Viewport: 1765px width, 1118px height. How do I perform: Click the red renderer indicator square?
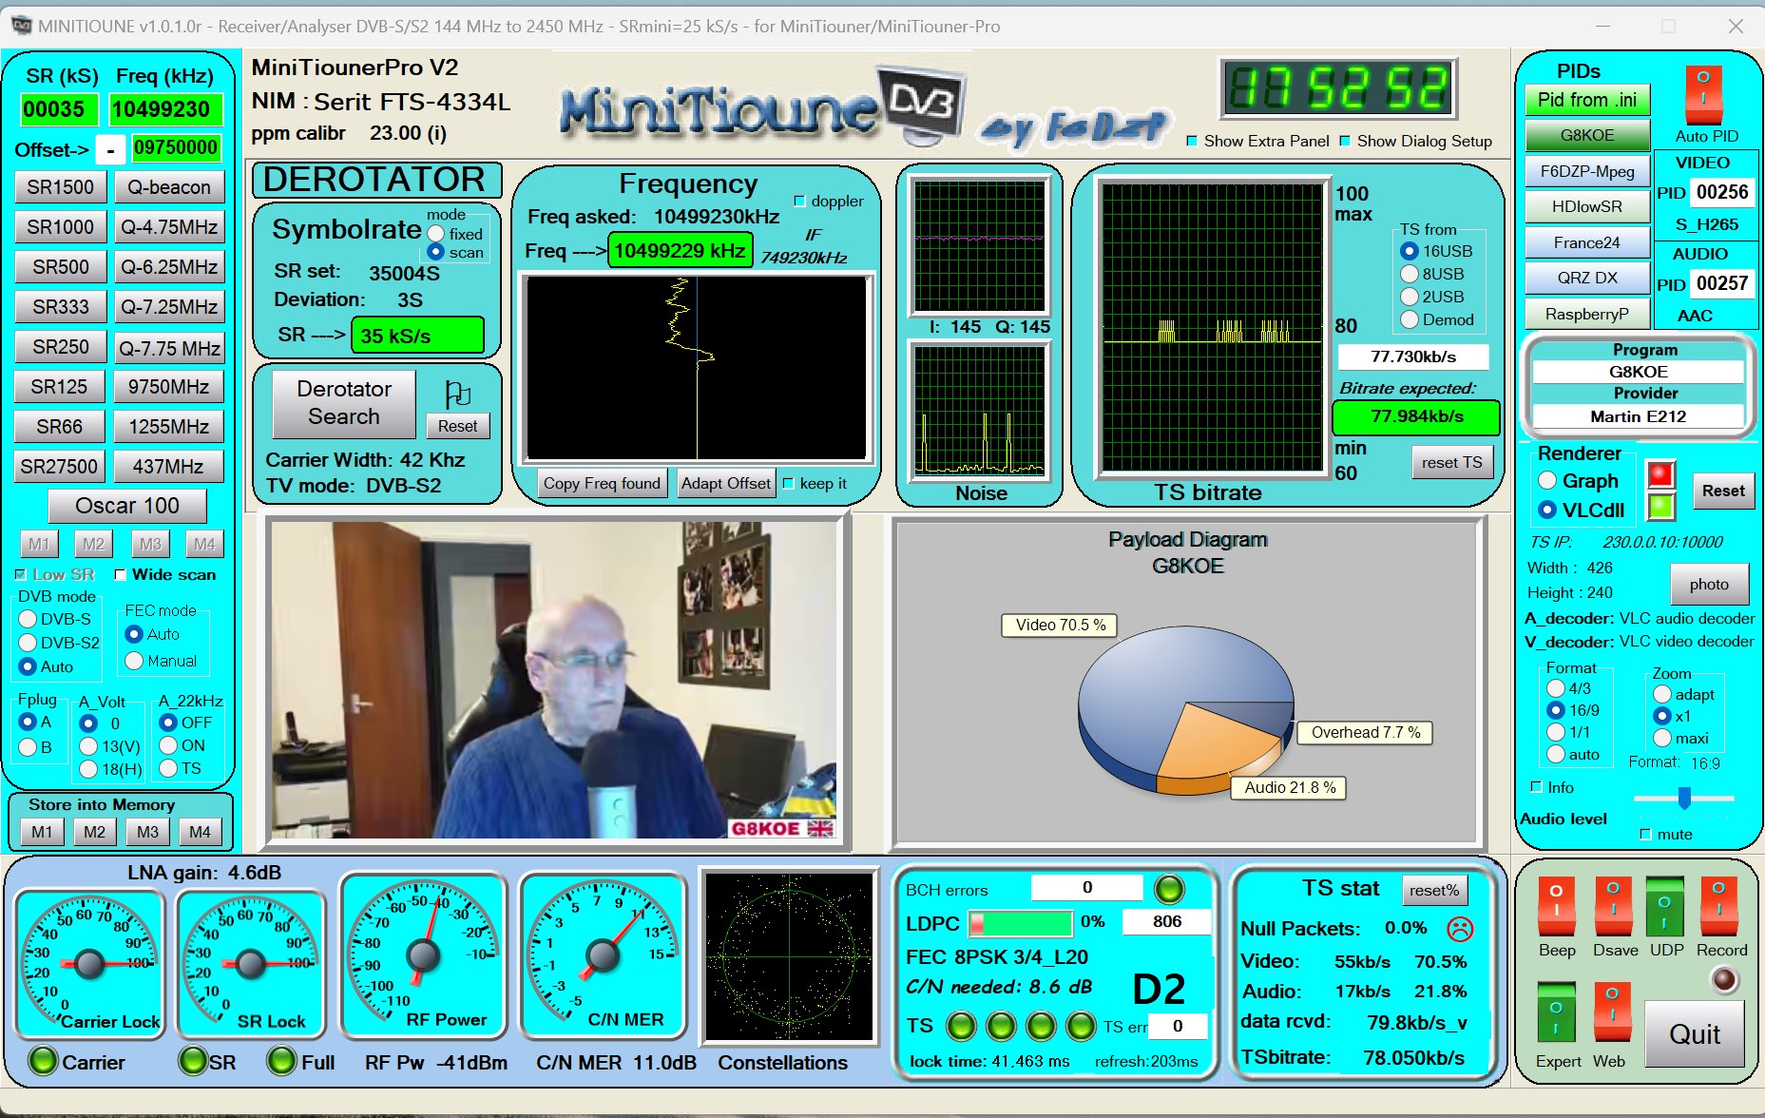click(x=1660, y=473)
